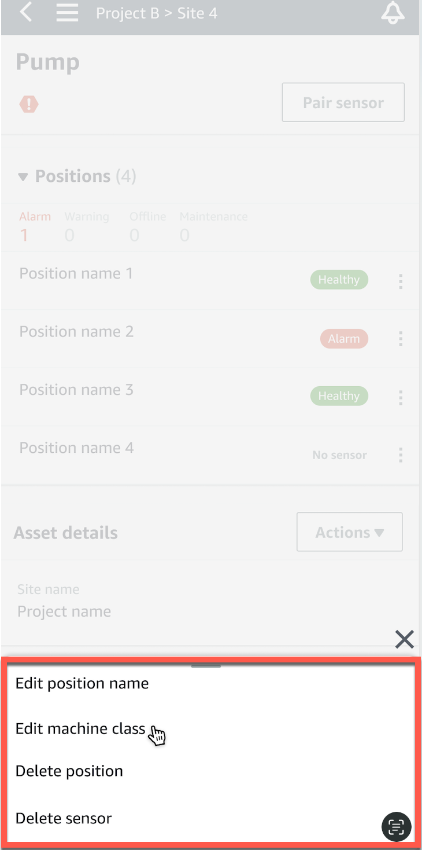Choose Delete sensor from the menu

pyautogui.click(x=64, y=818)
